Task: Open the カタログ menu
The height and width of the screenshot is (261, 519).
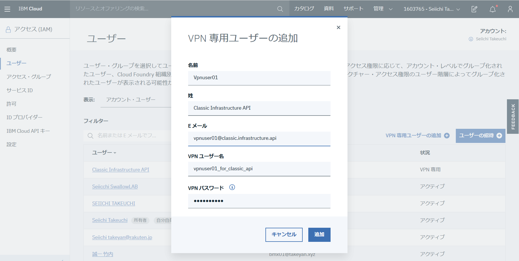Action: click(304, 9)
